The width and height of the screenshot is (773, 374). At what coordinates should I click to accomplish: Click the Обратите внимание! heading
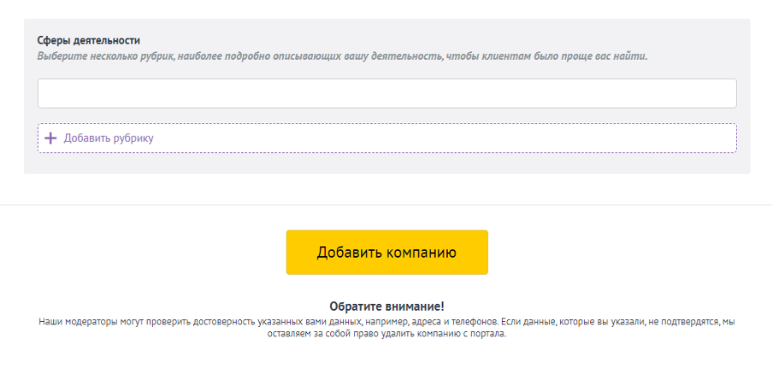point(386,306)
